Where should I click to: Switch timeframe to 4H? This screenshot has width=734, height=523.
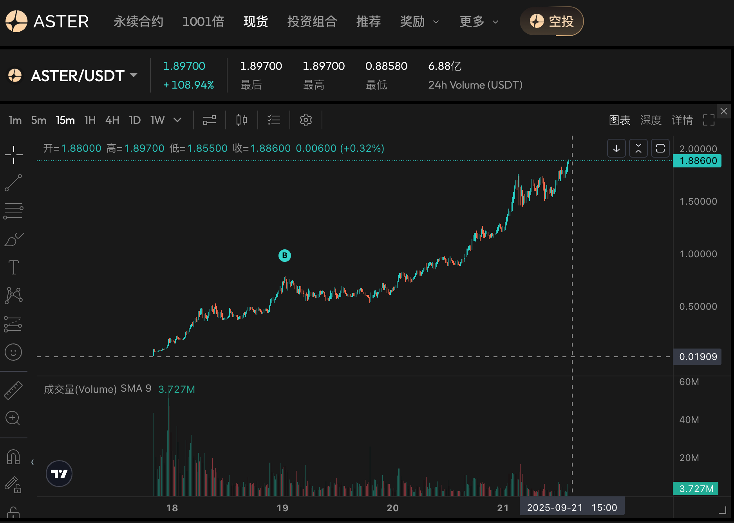pos(112,120)
